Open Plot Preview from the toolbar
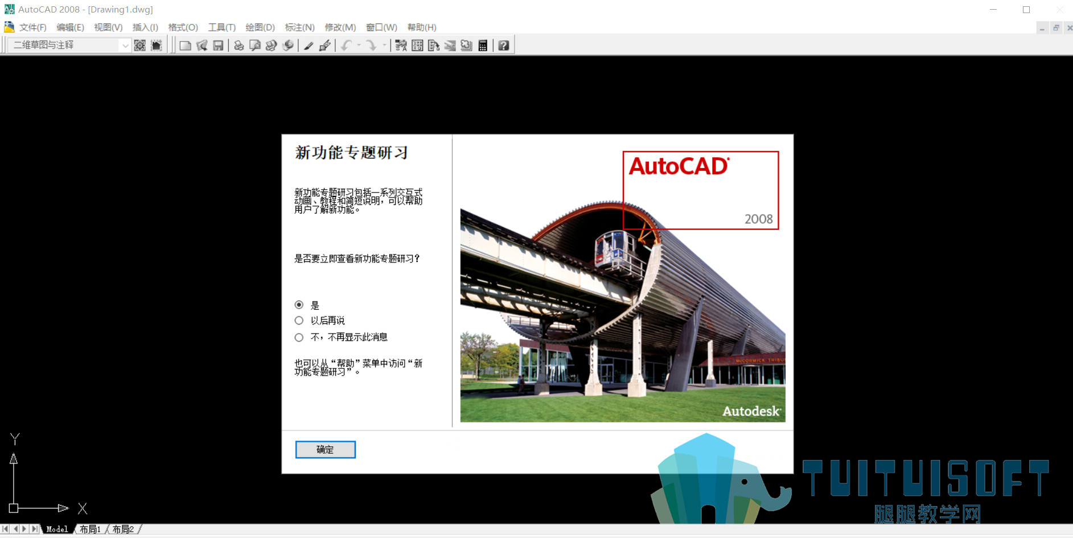1073x538 pixels. click(x=255, y=46)
